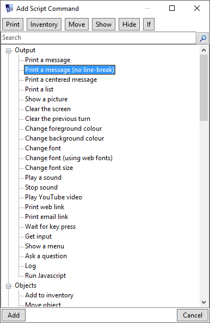Select "Print a list" command
This screenshot has width=210, height=323.
click(39, 89)
